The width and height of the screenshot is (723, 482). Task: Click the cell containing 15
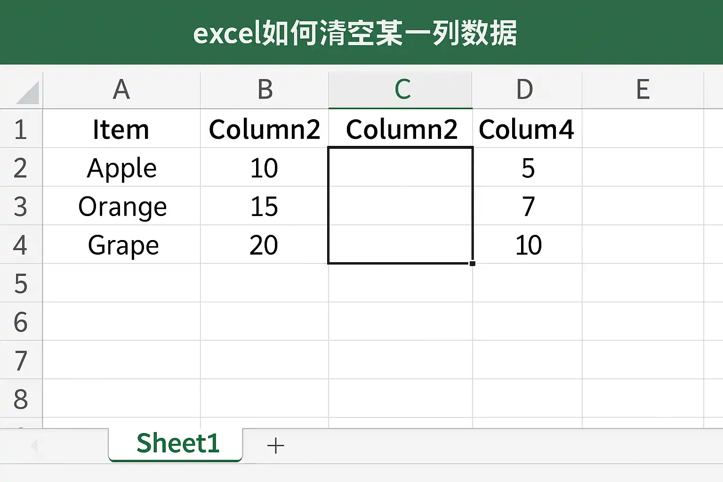click(265, 206)
